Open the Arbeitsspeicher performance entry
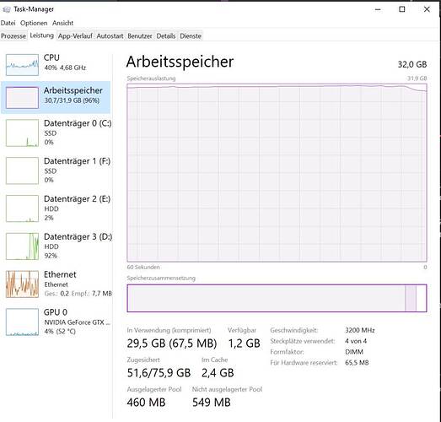The height and width of the screenshot is (422, 441). (x=56, y=97)
